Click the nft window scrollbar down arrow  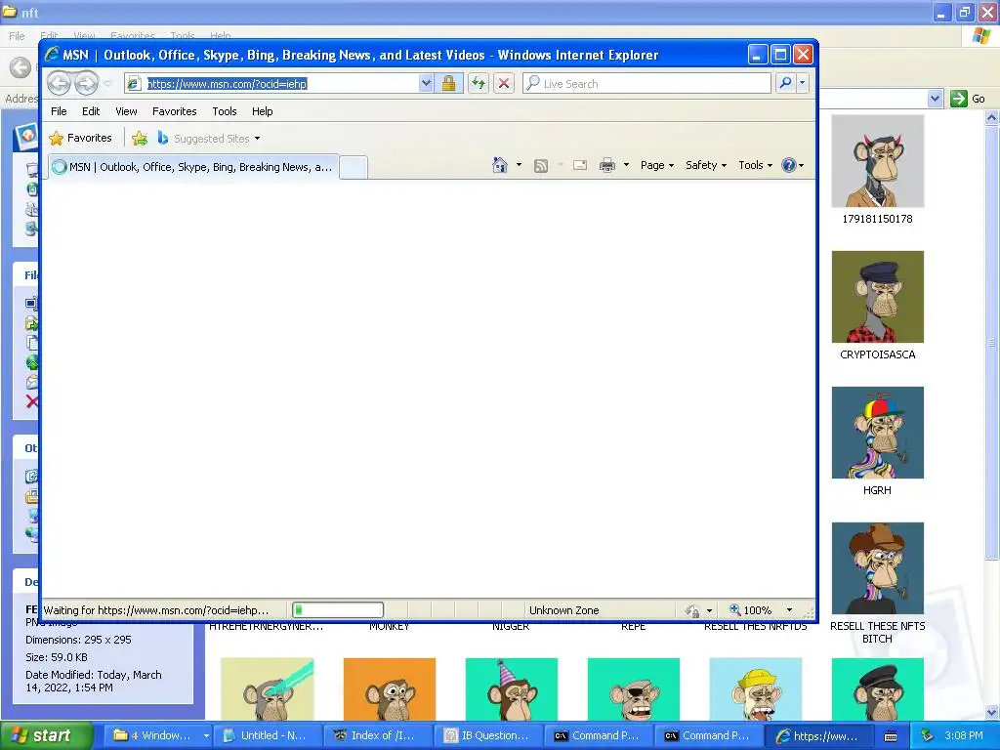[x=992, y=712]
